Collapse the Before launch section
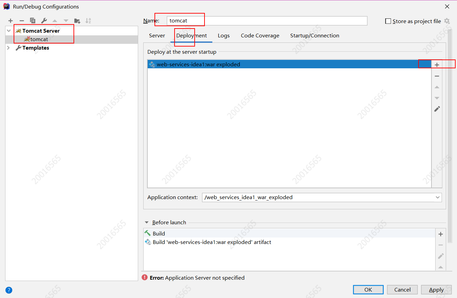 pos(147,223)
